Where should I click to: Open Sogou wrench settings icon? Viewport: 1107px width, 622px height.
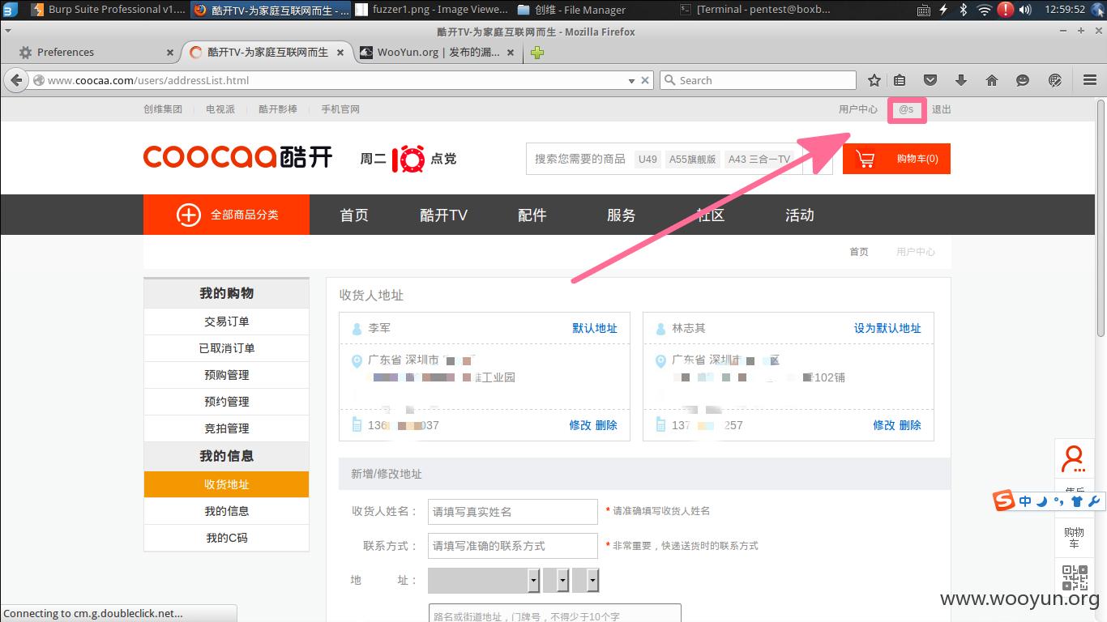pos(1092,501)
